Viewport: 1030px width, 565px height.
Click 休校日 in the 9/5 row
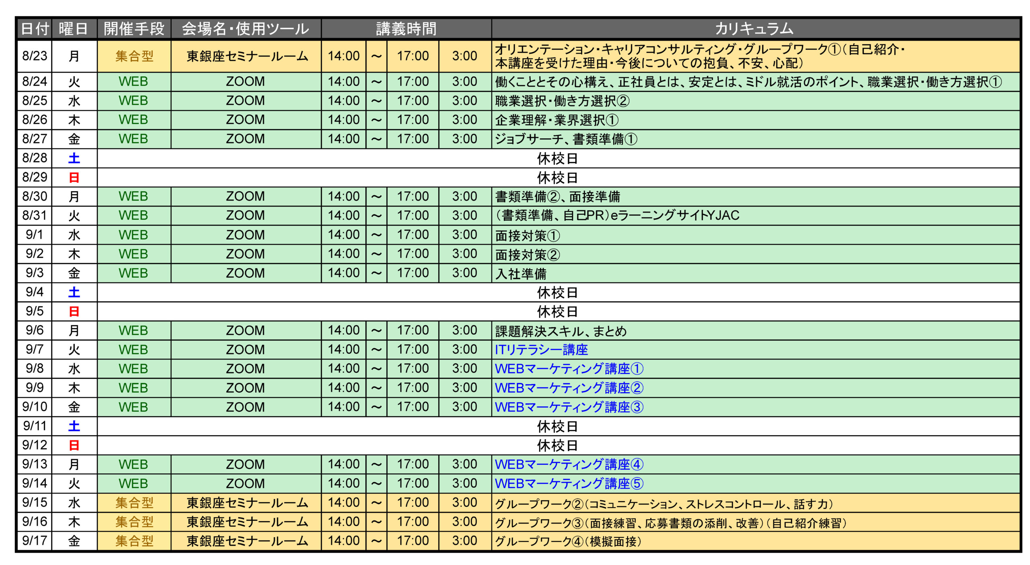coord(557,311)
